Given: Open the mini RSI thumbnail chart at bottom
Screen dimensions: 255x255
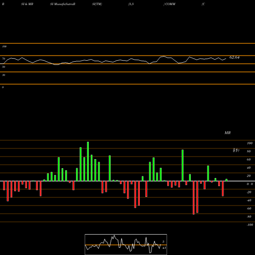Looking at the screenshot, I should [x=126, y=244].
